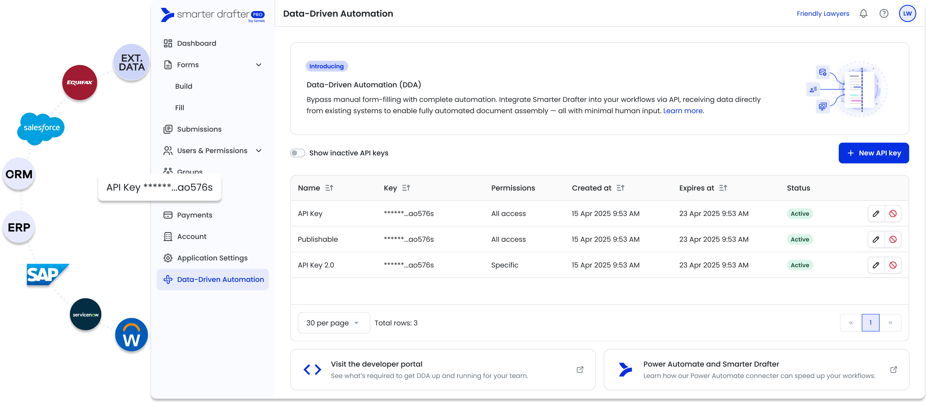Open the help question mark icon
The image size is (927, 403).
[884, 14]
